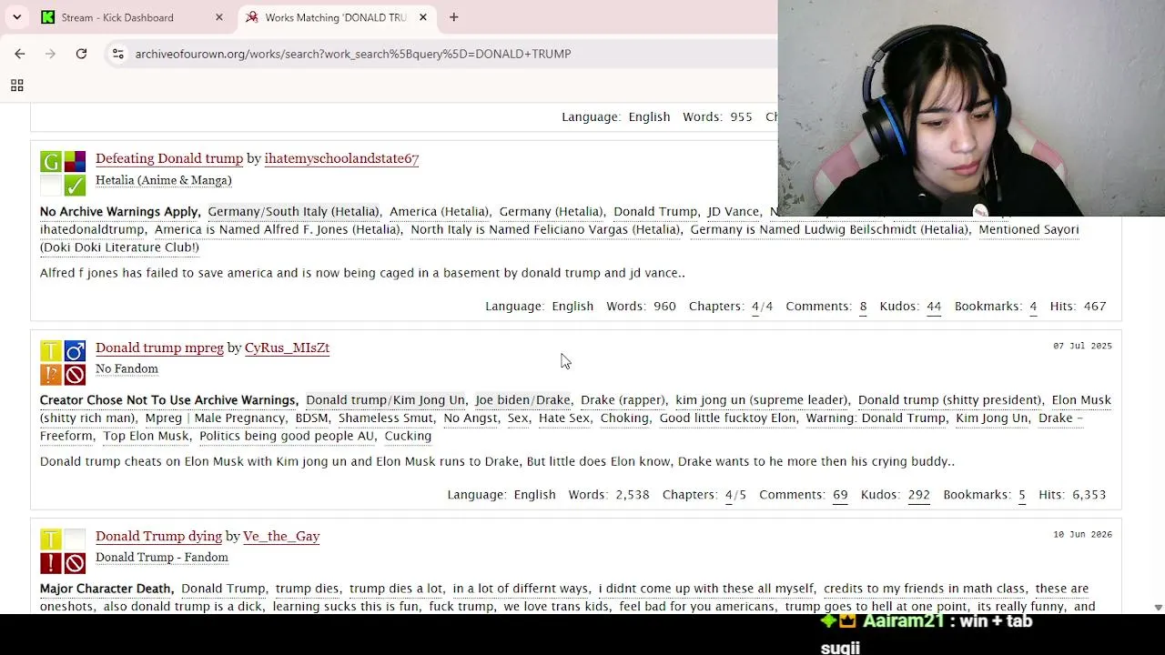Click the Teen rating icon for Donald trump mpreg
This screenshot has height=655, width=1165.
(51, 351)
